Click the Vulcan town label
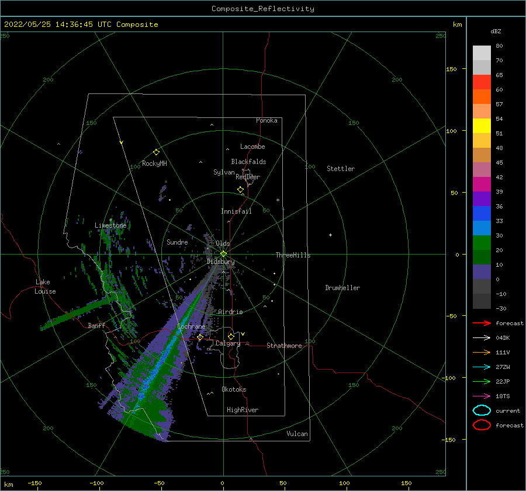 point(297,434)
